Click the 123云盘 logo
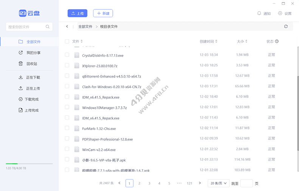 (29, 13)
